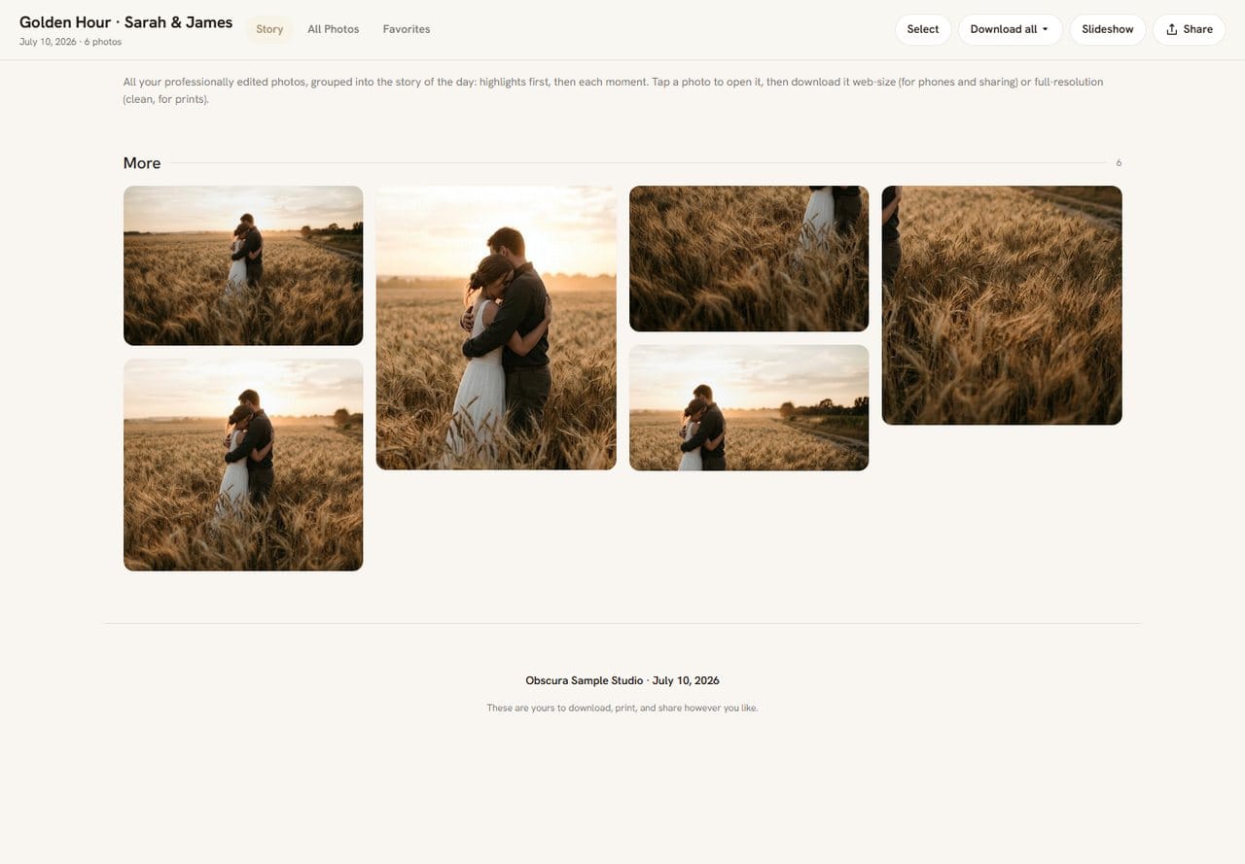Open the large close-up embrace photo
This screenshot has height=864, width=1245.
click(496, 328)
